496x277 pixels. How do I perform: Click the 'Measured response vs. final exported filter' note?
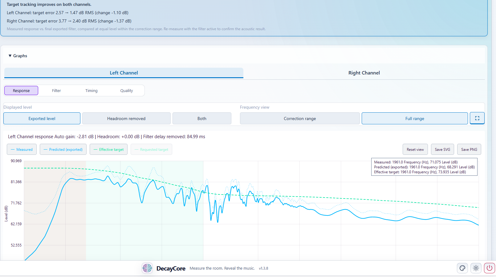coord(136,29)
